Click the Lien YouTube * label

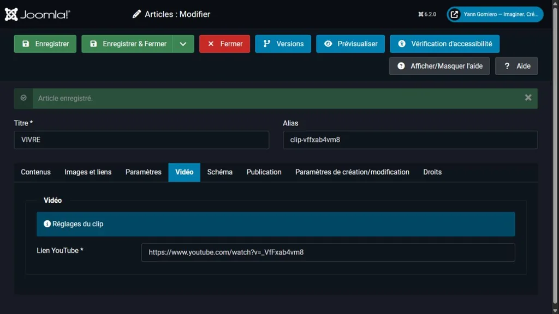tap(60, 251)
